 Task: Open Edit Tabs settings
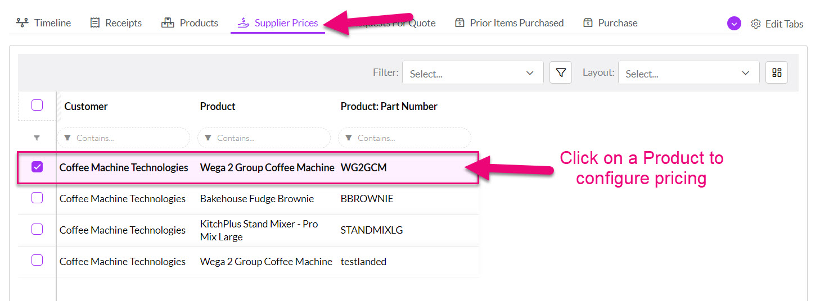[777, 24]
